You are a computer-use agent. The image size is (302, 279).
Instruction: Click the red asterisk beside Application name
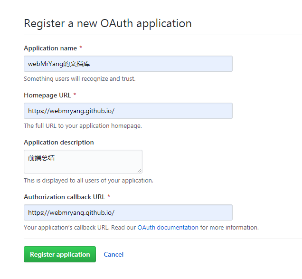tap(80, 48)
